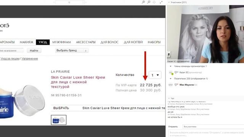Viewport: 244px width, 137px height.
Task: Click full price 30 300 руб.
Action: 151,90
